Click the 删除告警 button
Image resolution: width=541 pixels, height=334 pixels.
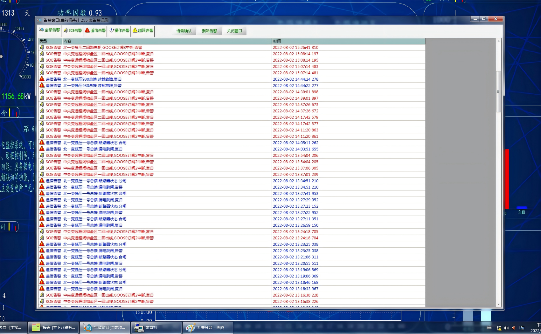(x=209, y=31)
